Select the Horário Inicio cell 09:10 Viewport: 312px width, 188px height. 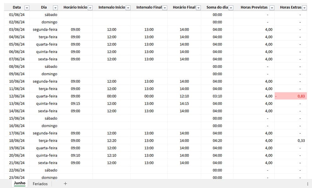(75, 156)
